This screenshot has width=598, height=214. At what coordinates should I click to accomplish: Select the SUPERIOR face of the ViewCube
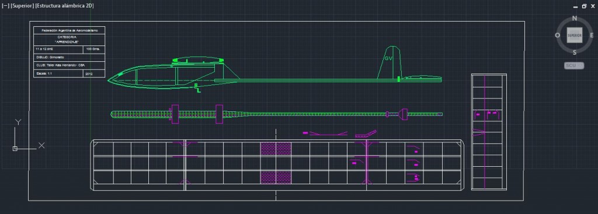point(575,36)
